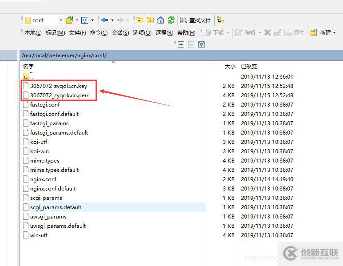Image resolution: width=343 pixels, height=266 pixels.
Task: Click the select all checkmark icon
Action: pyautogui.click(x=201, y=45)
